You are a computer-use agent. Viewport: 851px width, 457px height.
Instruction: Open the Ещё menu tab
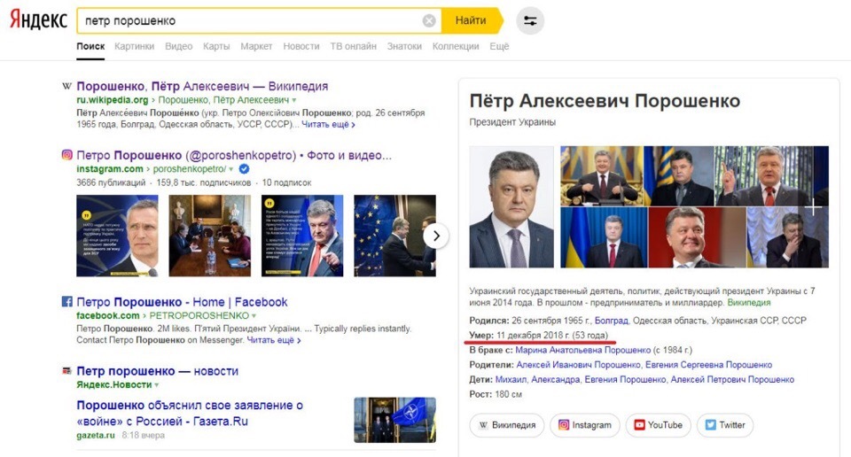[499, 46]
